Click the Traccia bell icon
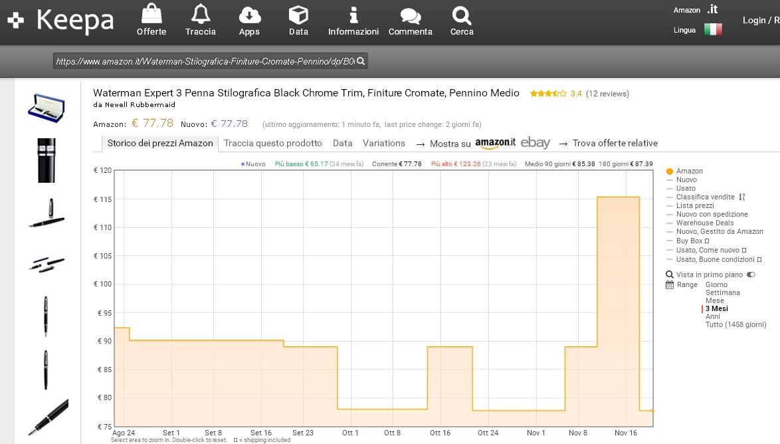Viewport: 780px width, 444px height. click(201, 15)
